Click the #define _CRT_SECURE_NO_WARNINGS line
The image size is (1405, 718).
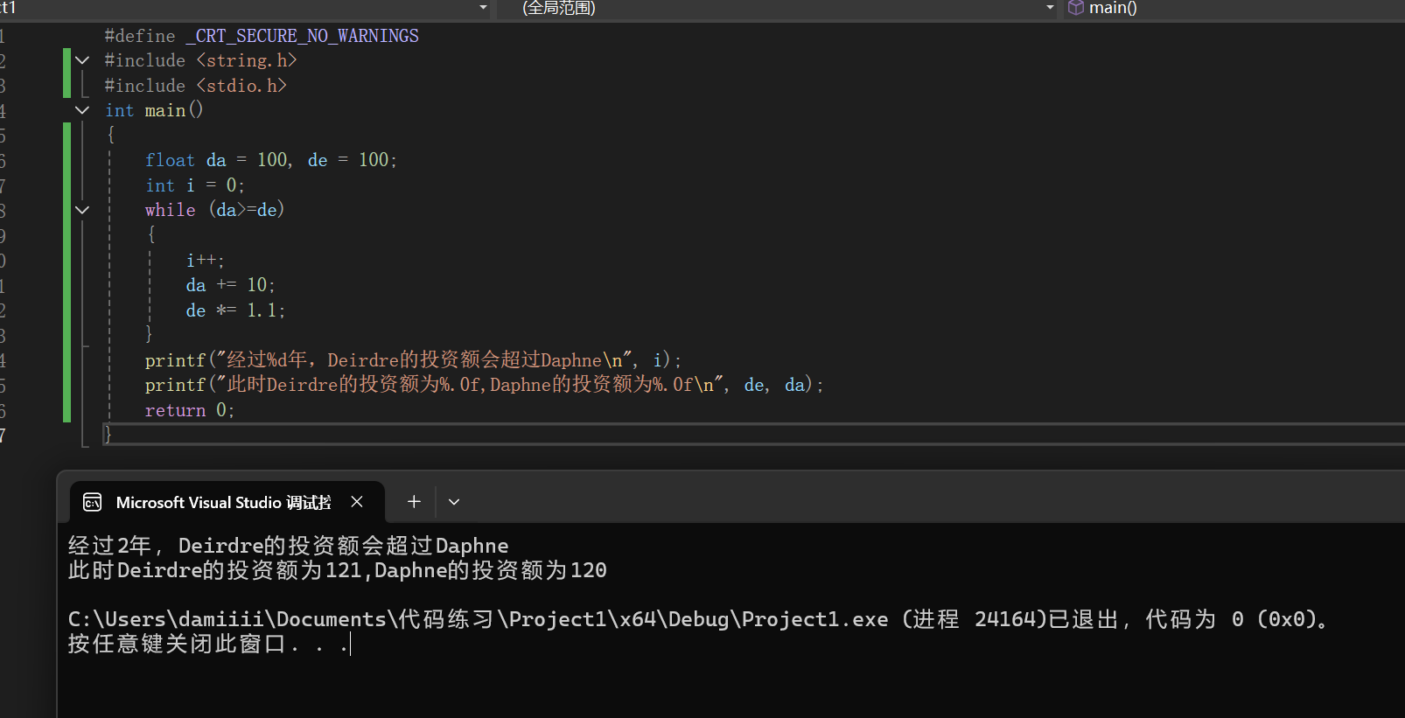tap(262, 36)
